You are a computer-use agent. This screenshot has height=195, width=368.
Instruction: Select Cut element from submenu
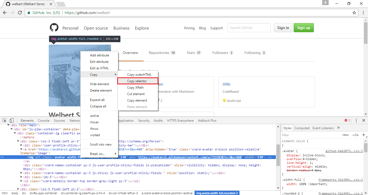tap(137, 94)
